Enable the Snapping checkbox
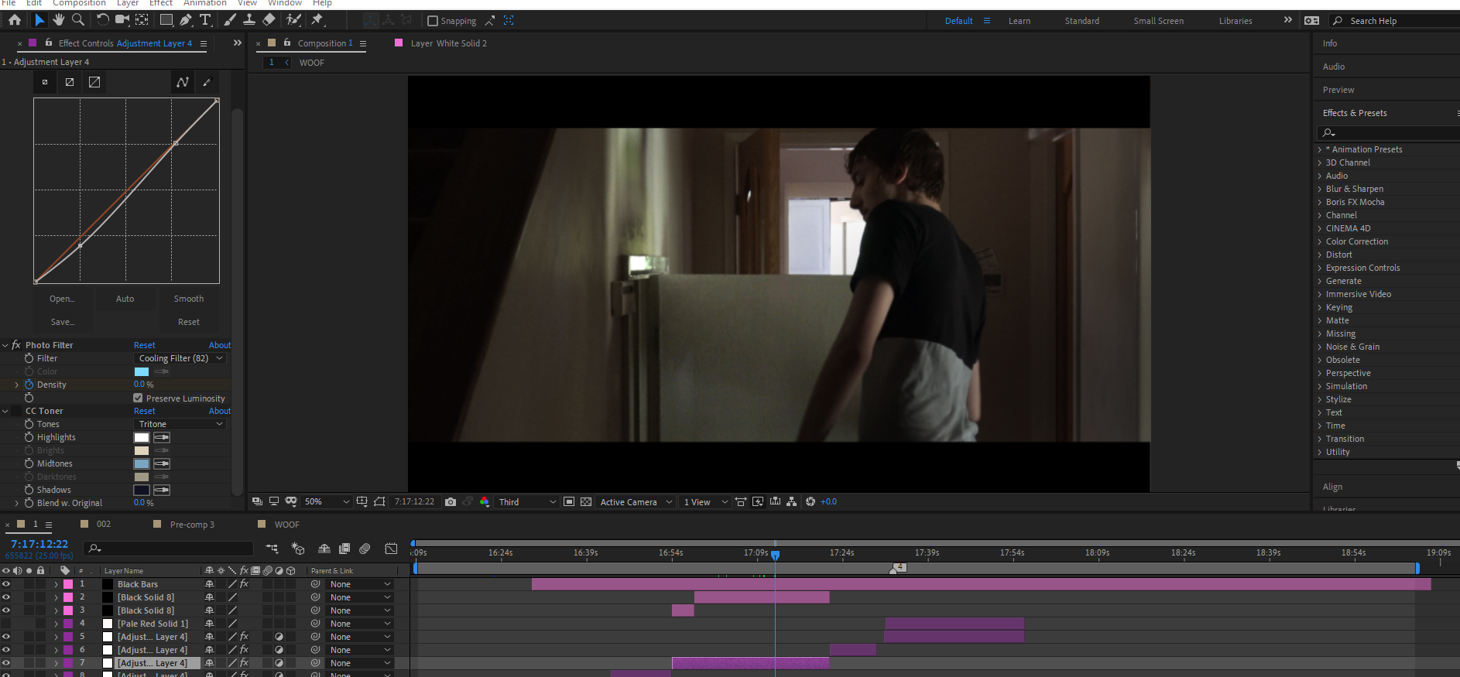Viewport: 1460px width, 677px height. [x=433, y=21]
